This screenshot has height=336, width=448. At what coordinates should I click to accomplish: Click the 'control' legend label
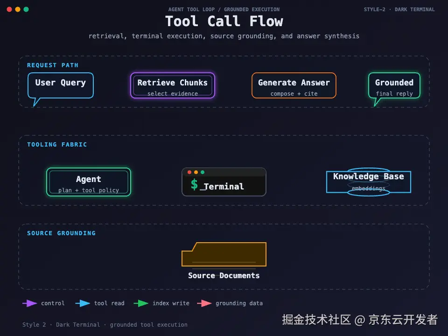[53, 303]
